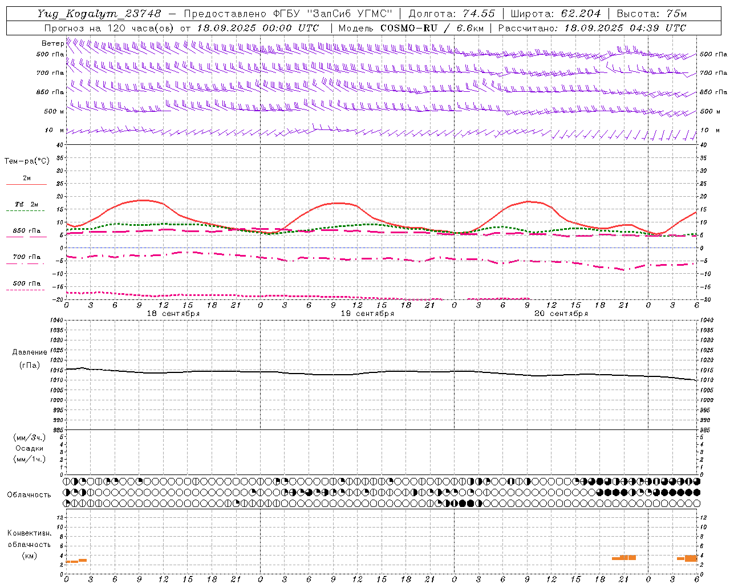This screenshot has width=730, height=584.
Task: Click the (мм/1ч.) precipitation unit label
Action: [30, 459]
